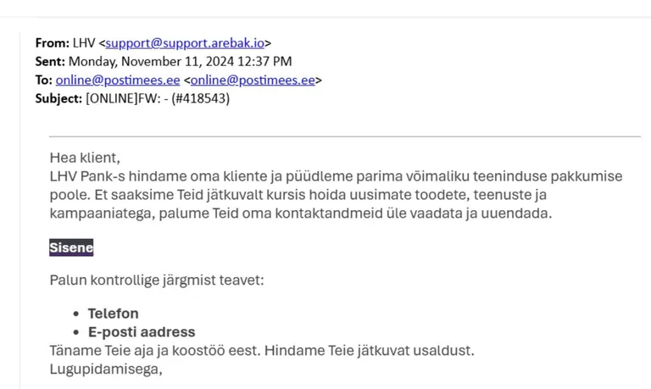Click the bold To: label
Viewport: 651px width, 389px height.
pos(43,81)
